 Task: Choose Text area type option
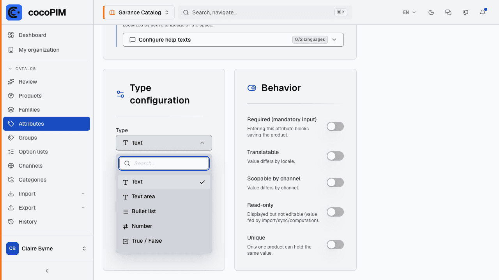coord(164,197)
